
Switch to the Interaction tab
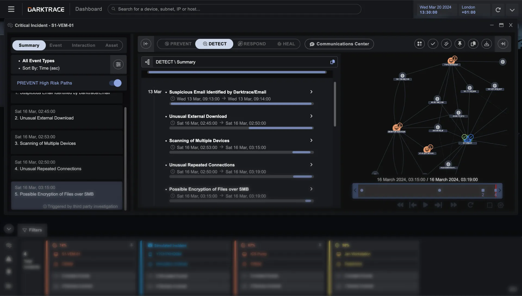[83, 45]
